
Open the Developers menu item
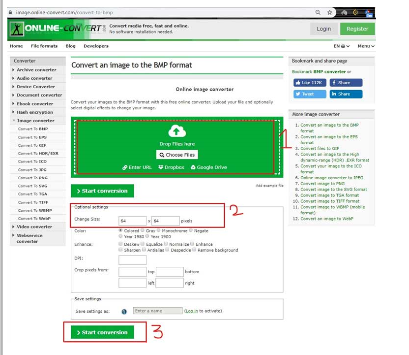[x=96, y=46]
